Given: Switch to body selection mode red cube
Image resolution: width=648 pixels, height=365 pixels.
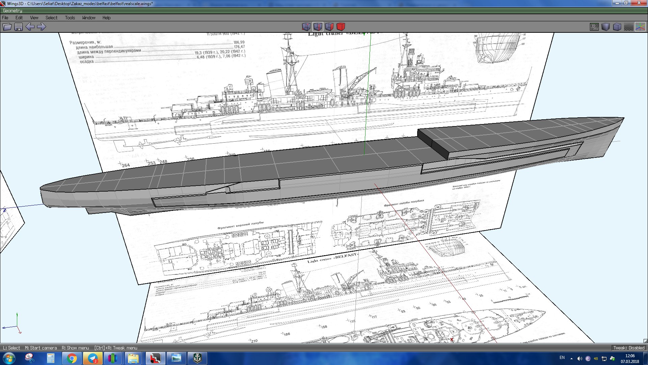Looking at the screenshot, I should (341, 27).
